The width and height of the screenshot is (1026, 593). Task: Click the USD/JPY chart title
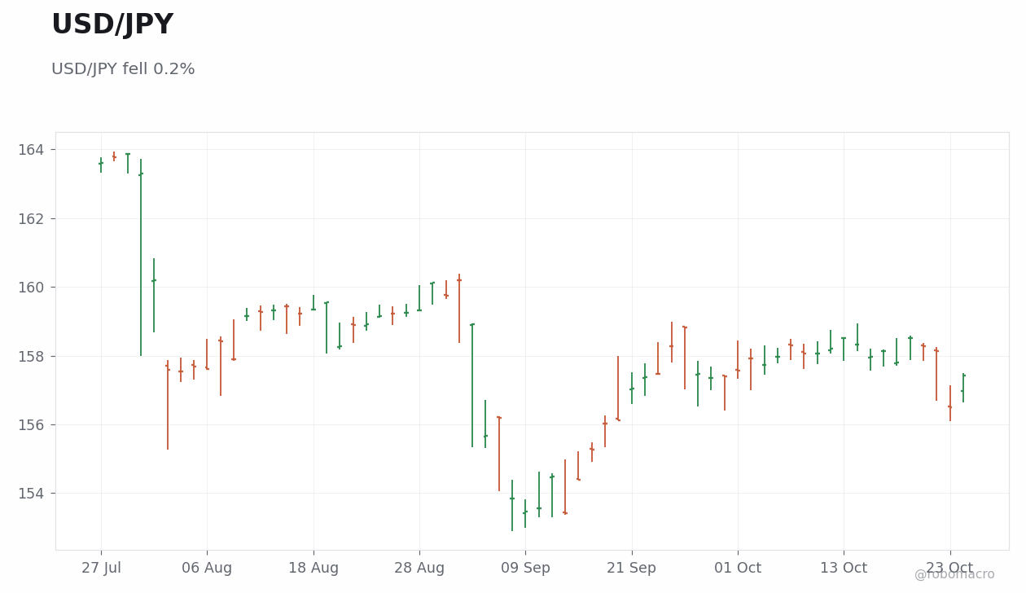point(112,25)
